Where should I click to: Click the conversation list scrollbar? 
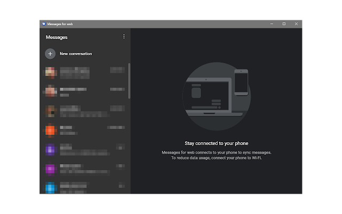coord(129,81)
